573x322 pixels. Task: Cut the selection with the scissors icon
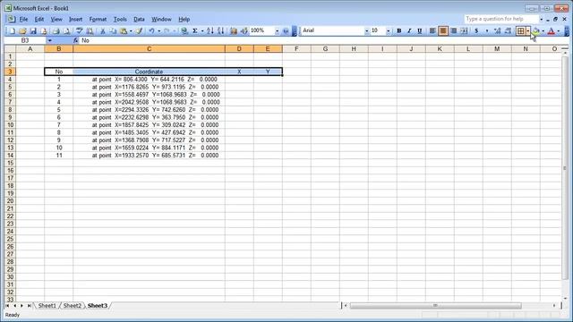[x=103, y=31]
